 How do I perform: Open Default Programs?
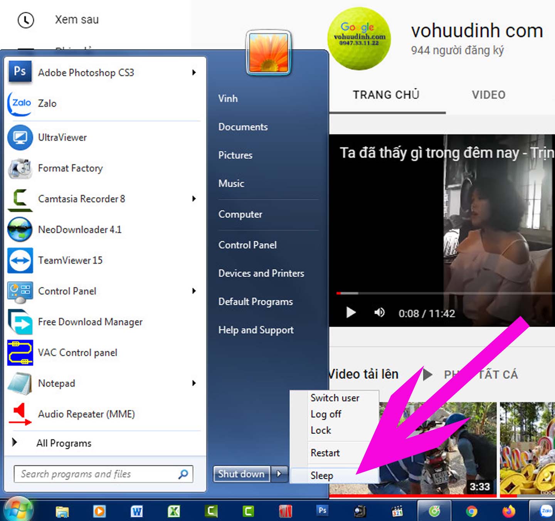256,302
